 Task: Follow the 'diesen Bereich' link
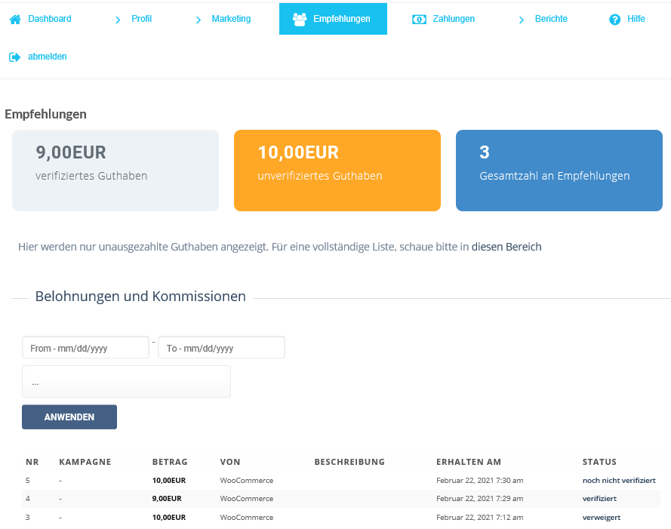(506, 247)
